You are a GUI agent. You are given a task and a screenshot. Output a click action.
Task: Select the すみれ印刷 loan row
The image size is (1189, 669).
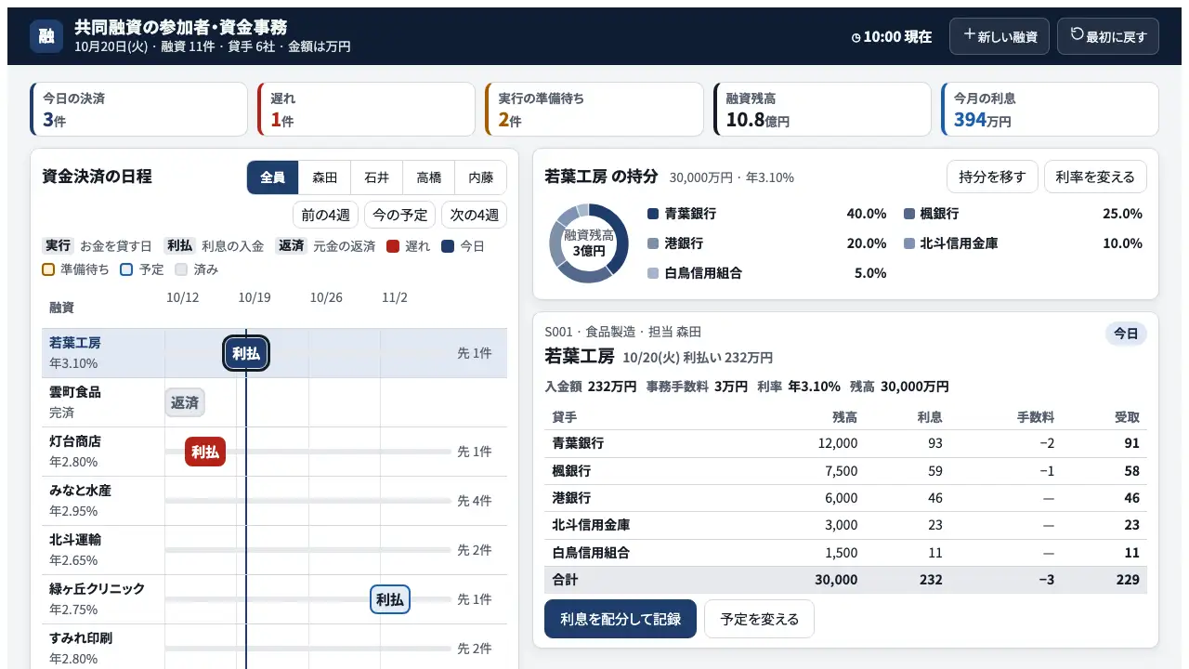click(x=274, y=649)
